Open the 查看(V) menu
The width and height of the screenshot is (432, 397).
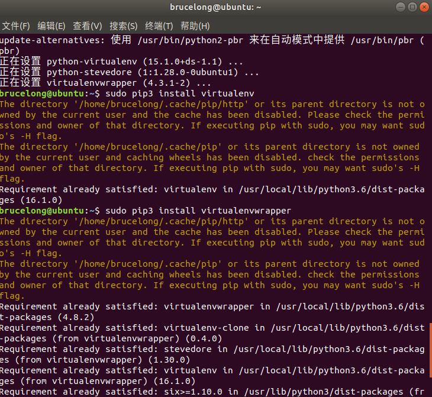point(88,26)
